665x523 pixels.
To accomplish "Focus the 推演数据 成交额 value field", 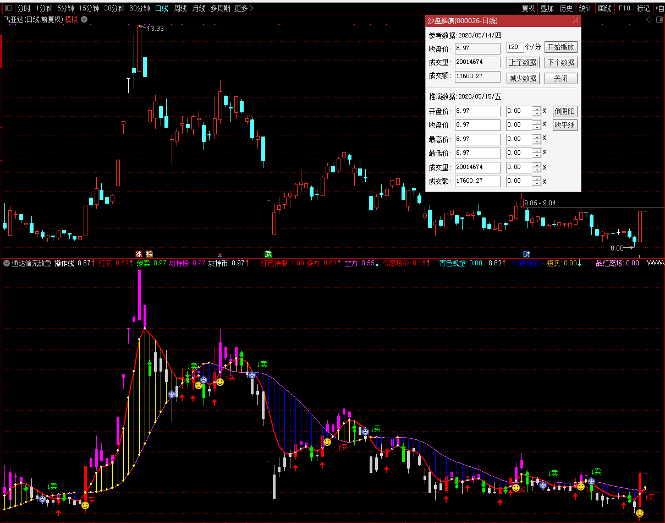I will pos(477,181).
